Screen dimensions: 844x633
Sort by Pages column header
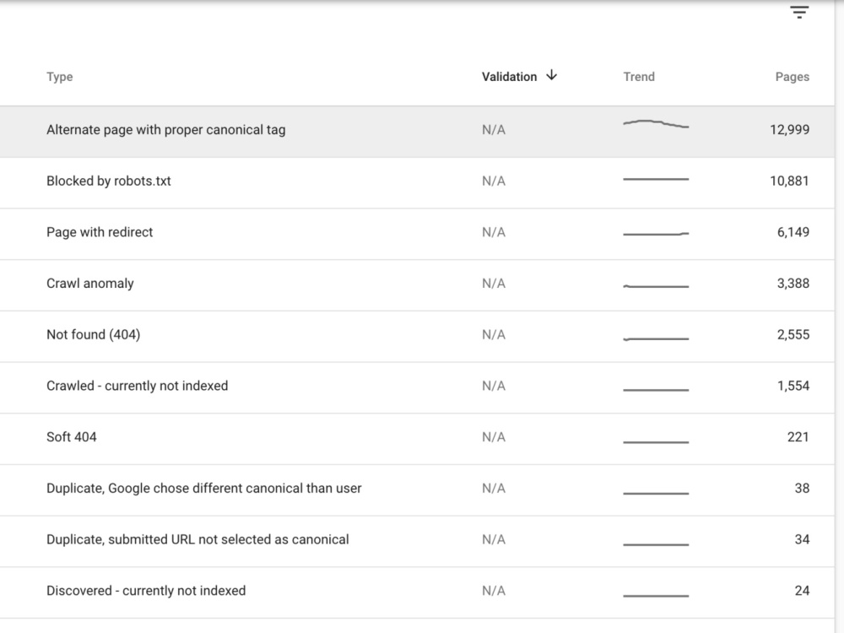792,77
